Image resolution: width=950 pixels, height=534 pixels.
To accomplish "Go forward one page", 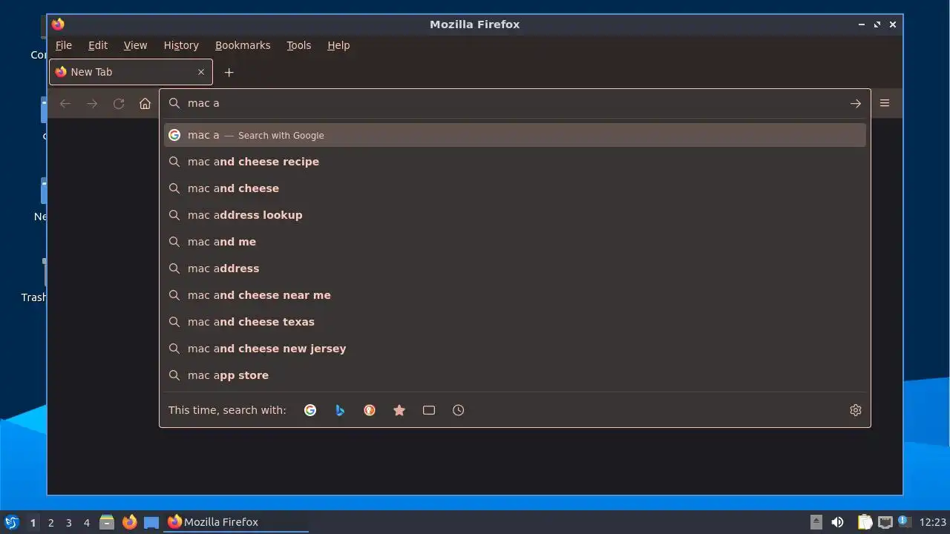I will [x=92, y=104].
